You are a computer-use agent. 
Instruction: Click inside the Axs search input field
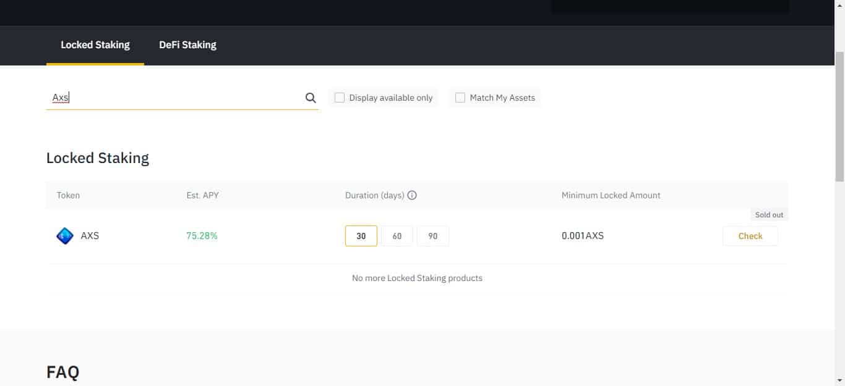click(x=155, y=98)
